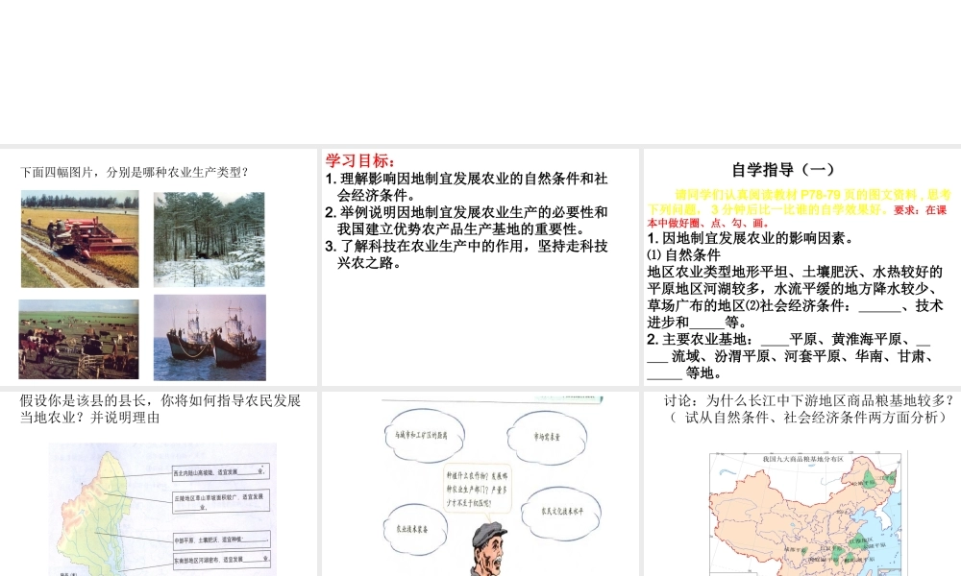Click the heading '自学指导（一）'

click(783, 170)
